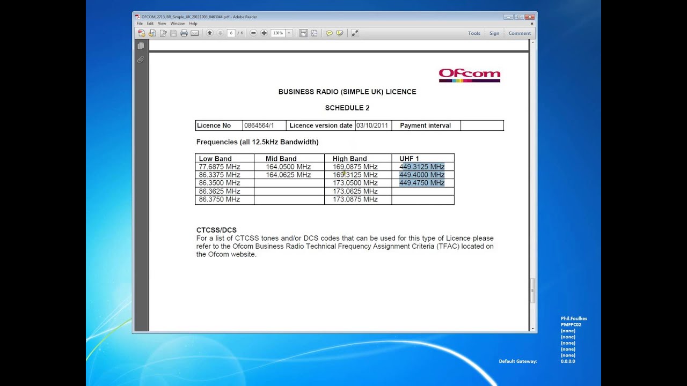
Task: Click the fit width scrolling icon
Action: [x=303, y=33]
